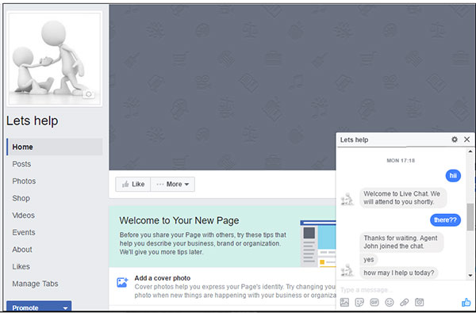Click the agent avatar beside Welcome message
Viewport: 476px width, 313px height.
347,199
